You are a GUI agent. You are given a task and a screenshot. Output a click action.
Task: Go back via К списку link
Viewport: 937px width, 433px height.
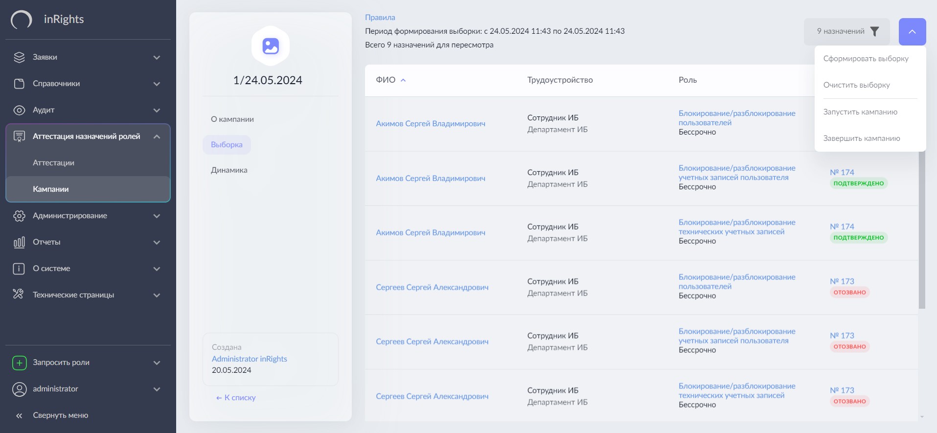[x=236, y=398]
